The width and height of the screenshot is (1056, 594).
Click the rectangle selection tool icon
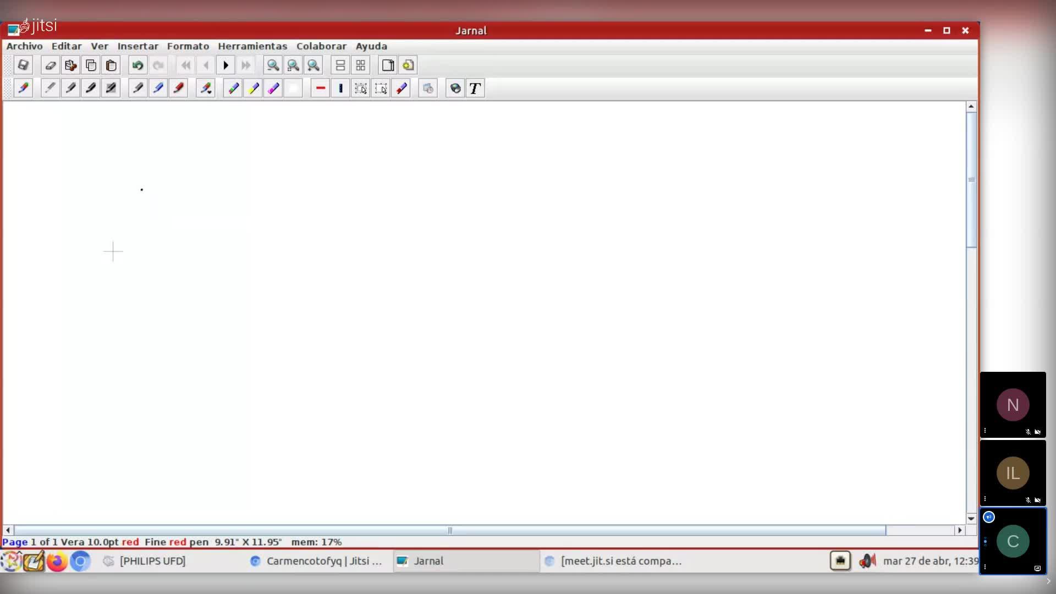coord(361,89)
